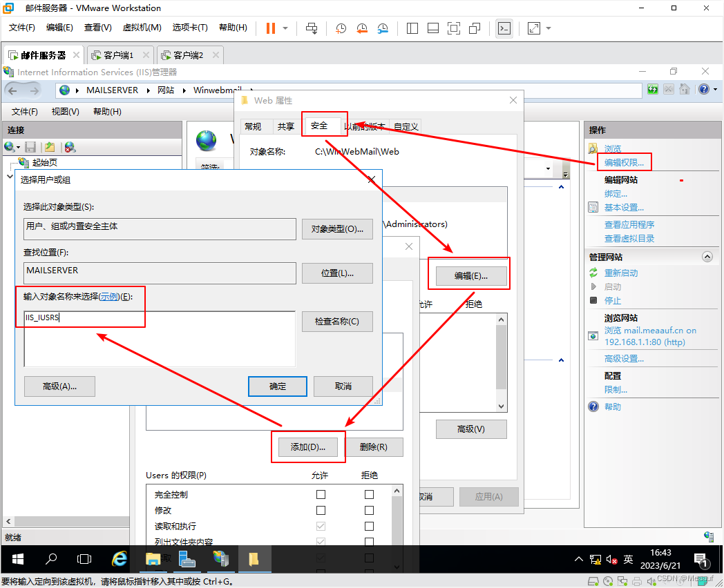724x588 pixels.
Task: Click 基本设置... link in 操作 panel
Action: coord(624,208)
